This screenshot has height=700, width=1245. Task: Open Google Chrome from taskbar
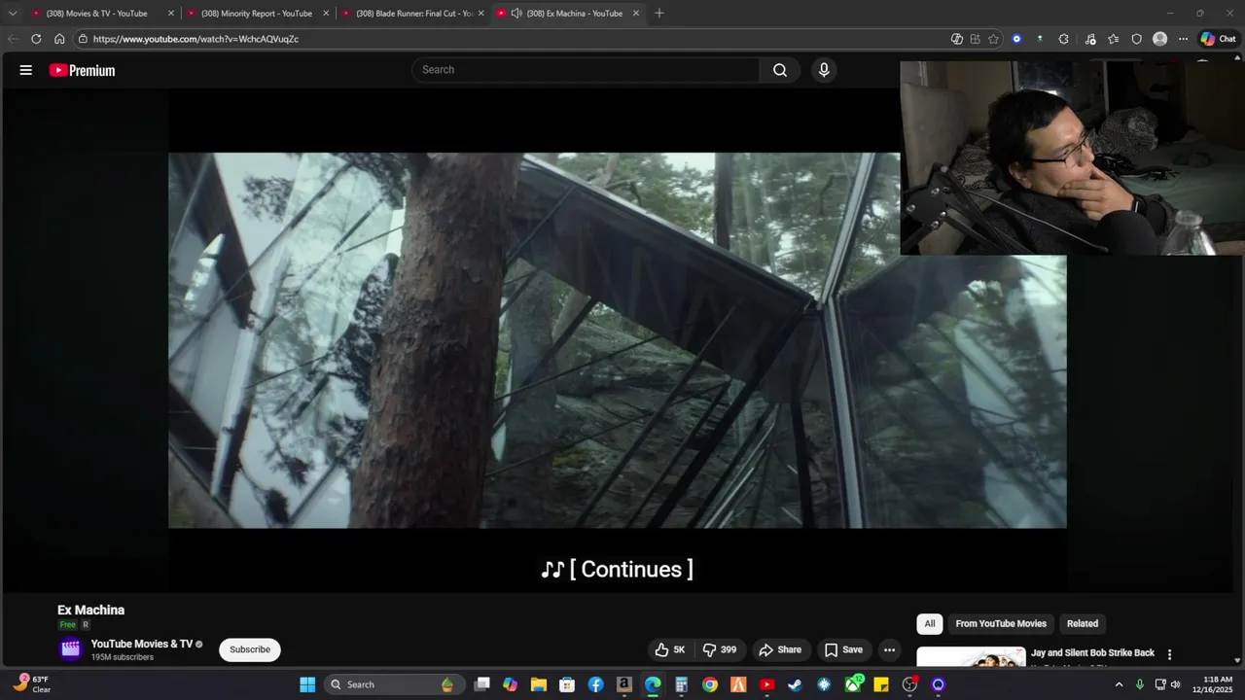tap(710, 684)
